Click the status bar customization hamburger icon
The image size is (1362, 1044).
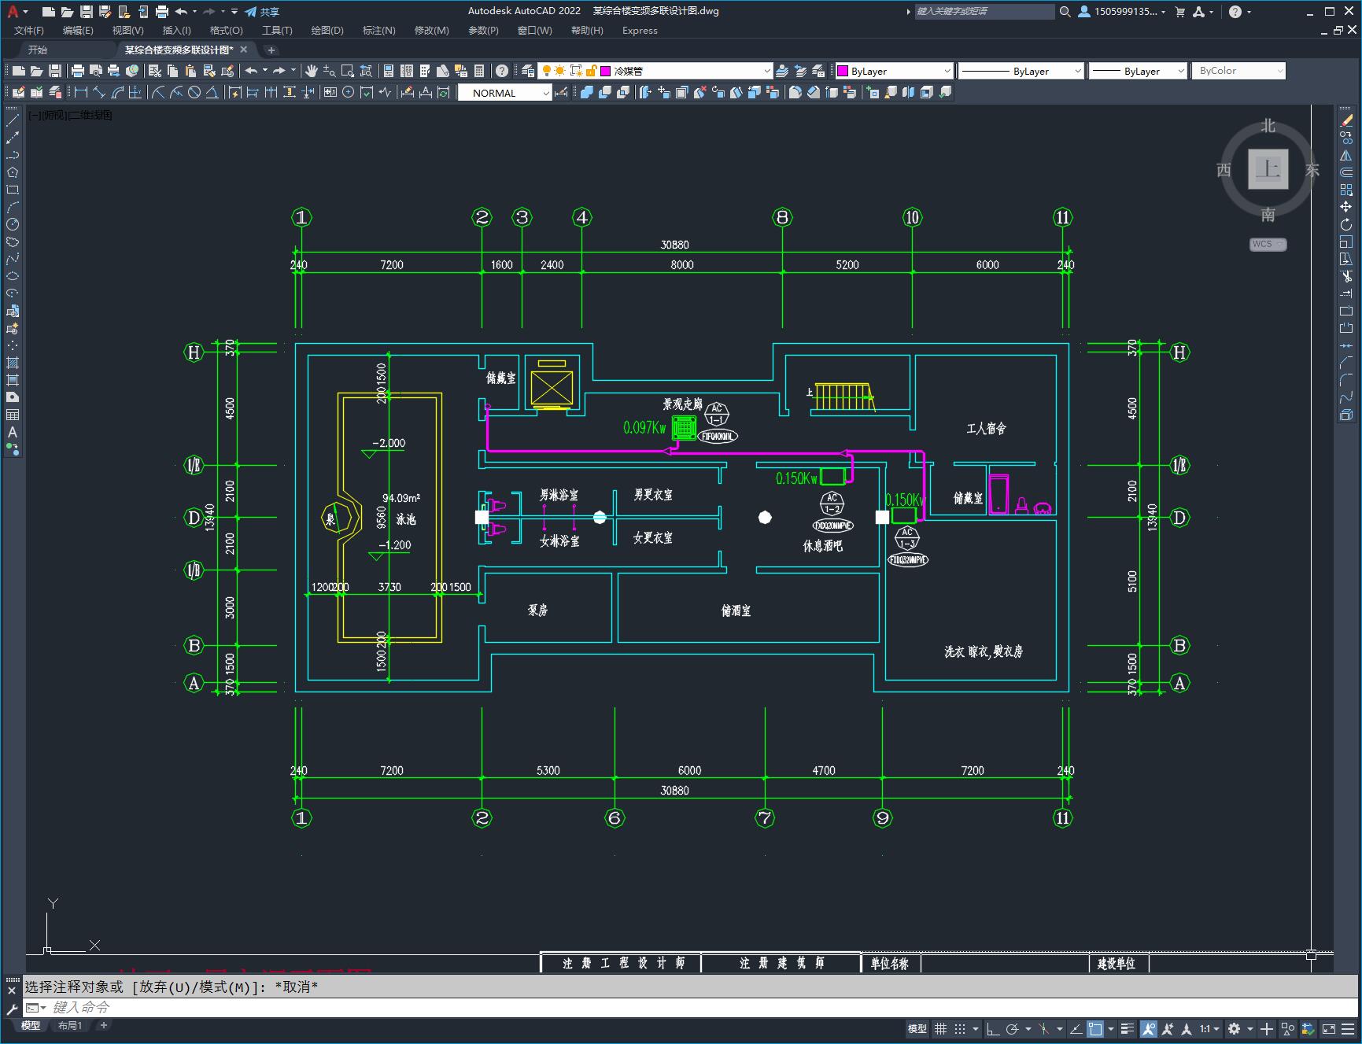click(x=1349, y=1028)
